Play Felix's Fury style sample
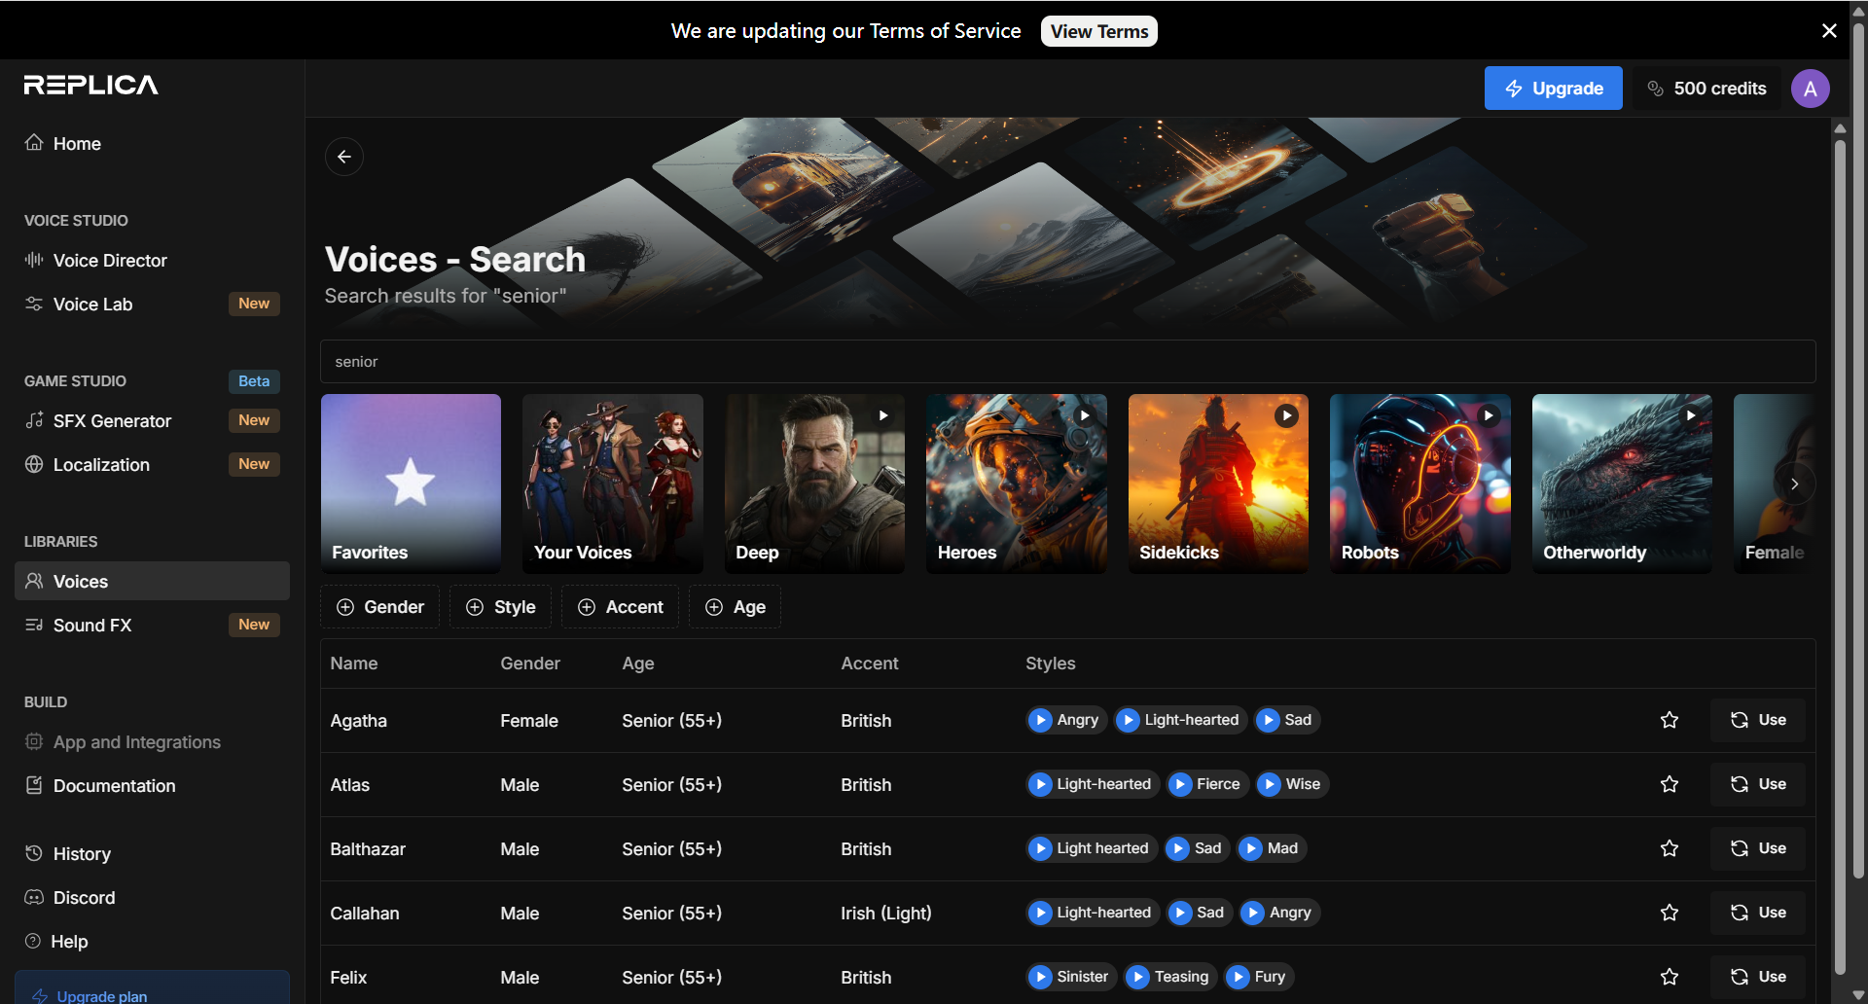This screenshot has height=1004, width=1868. [1238, 977]
